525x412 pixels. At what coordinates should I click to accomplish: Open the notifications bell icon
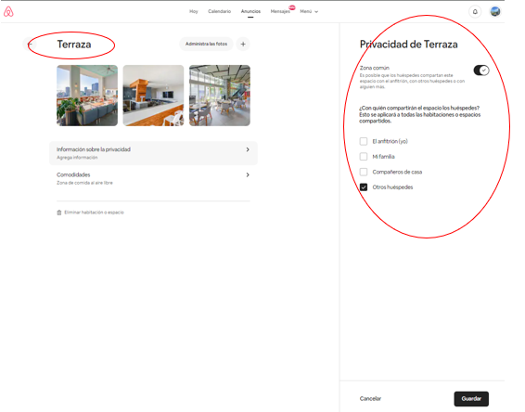point(475,11)
